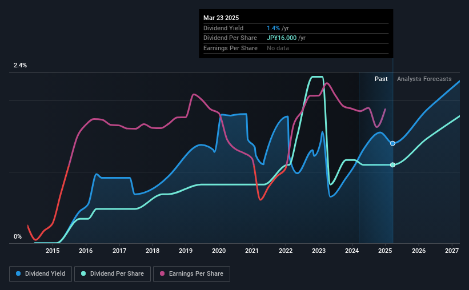This screenshot has width=469, height=290.
Task: Click the '0%' y-axis label
Action: 18,236
